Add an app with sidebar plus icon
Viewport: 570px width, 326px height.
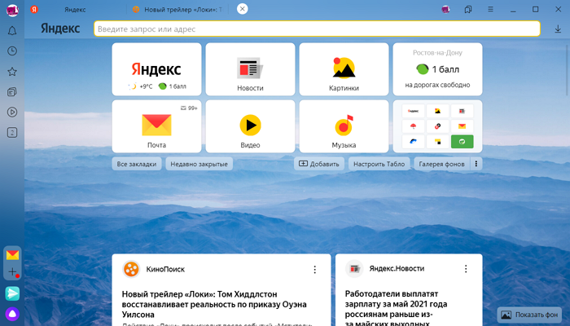coord(12,271)
